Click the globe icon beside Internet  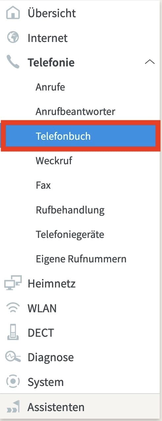[13, 38]
